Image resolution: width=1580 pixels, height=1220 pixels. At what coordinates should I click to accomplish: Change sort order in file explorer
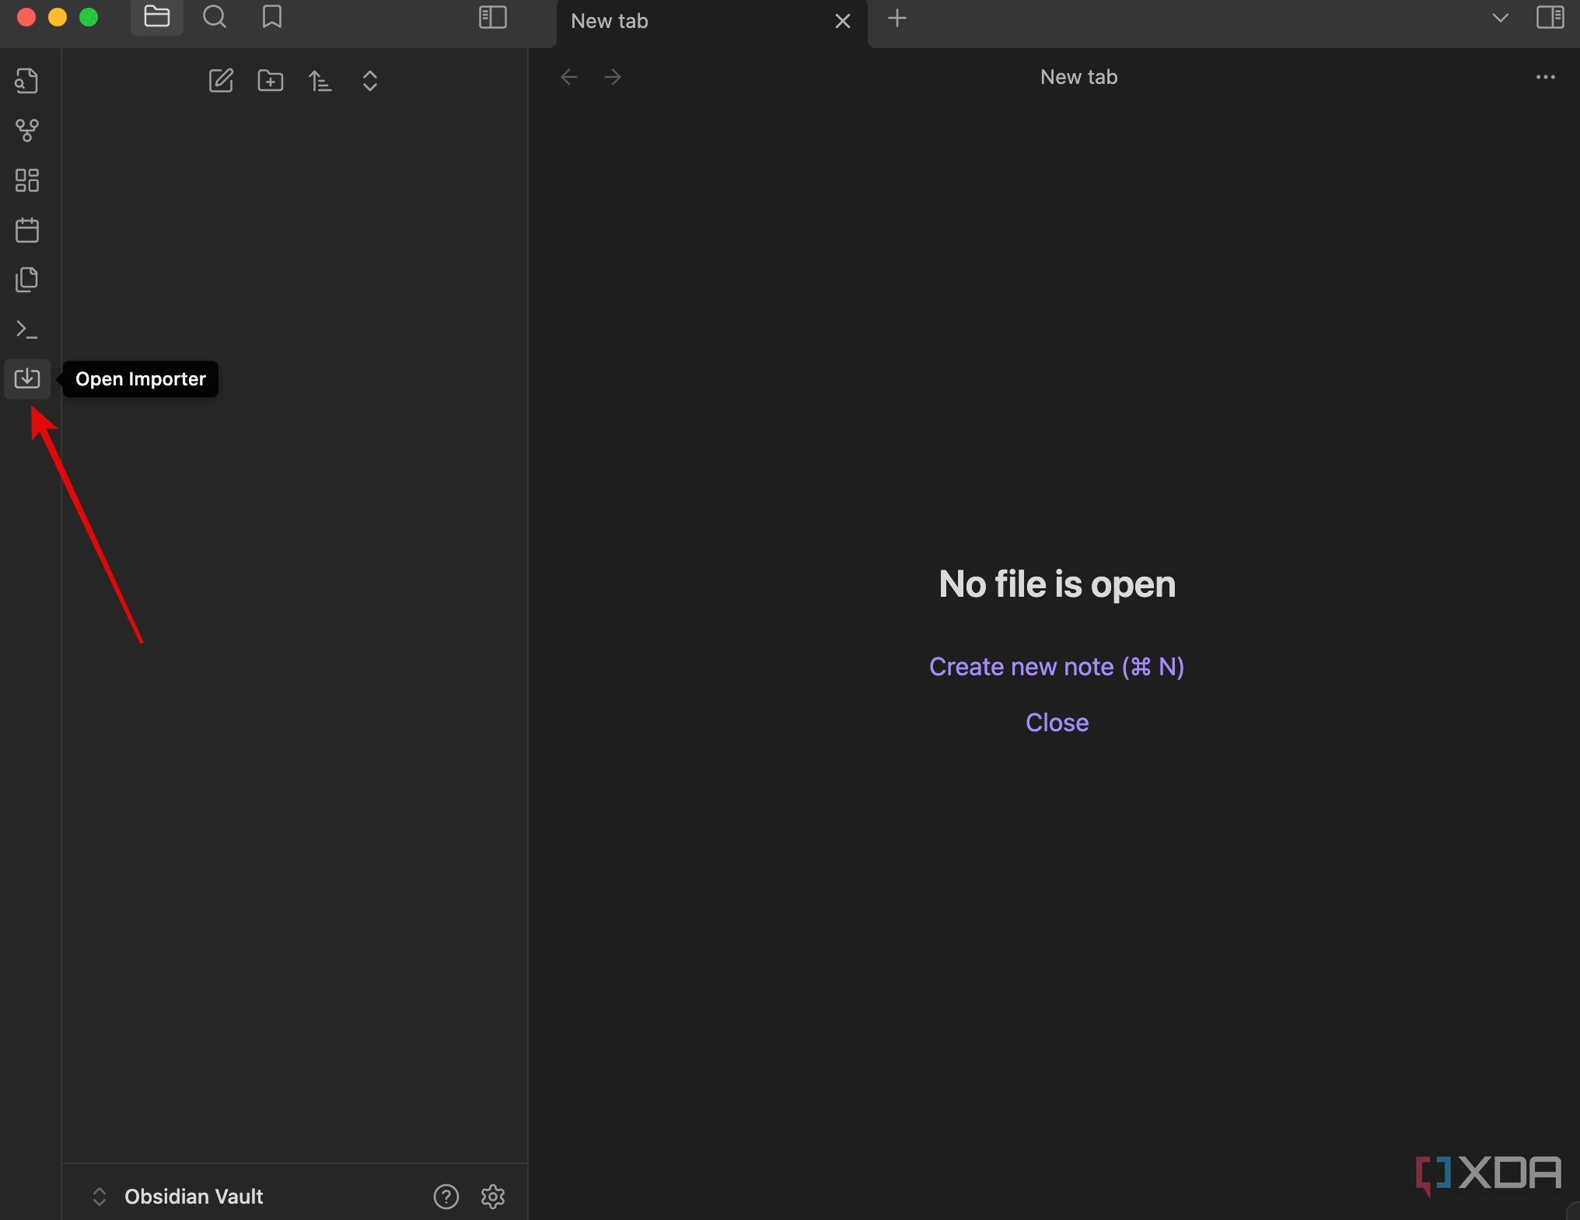[x=320, y=81]
